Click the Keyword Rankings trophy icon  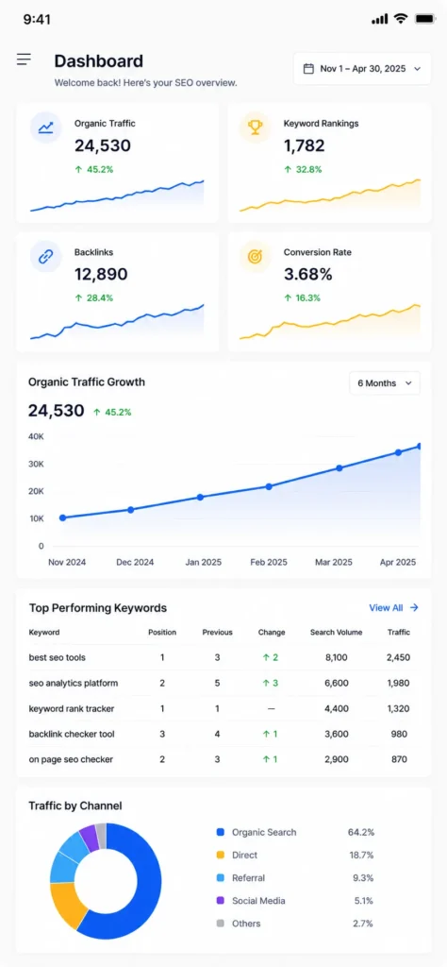point(255,127)
